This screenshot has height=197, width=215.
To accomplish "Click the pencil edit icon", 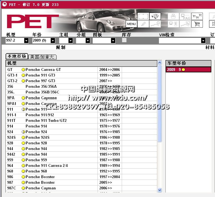I will click(x=143, y=24).
